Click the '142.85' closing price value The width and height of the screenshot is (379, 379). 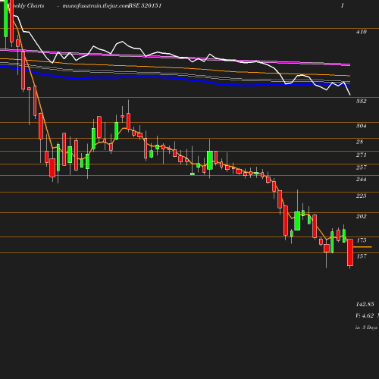pyautogui.click(x=365, y=304)
